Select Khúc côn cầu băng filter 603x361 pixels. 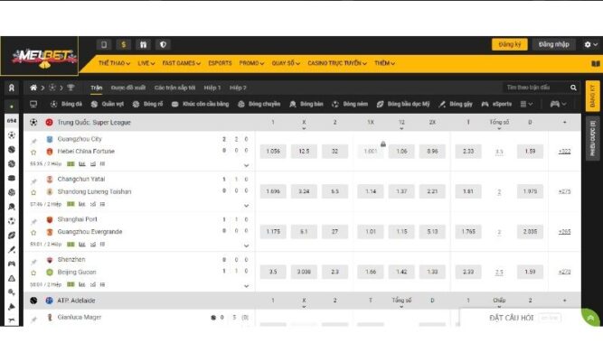click(200, 104)
